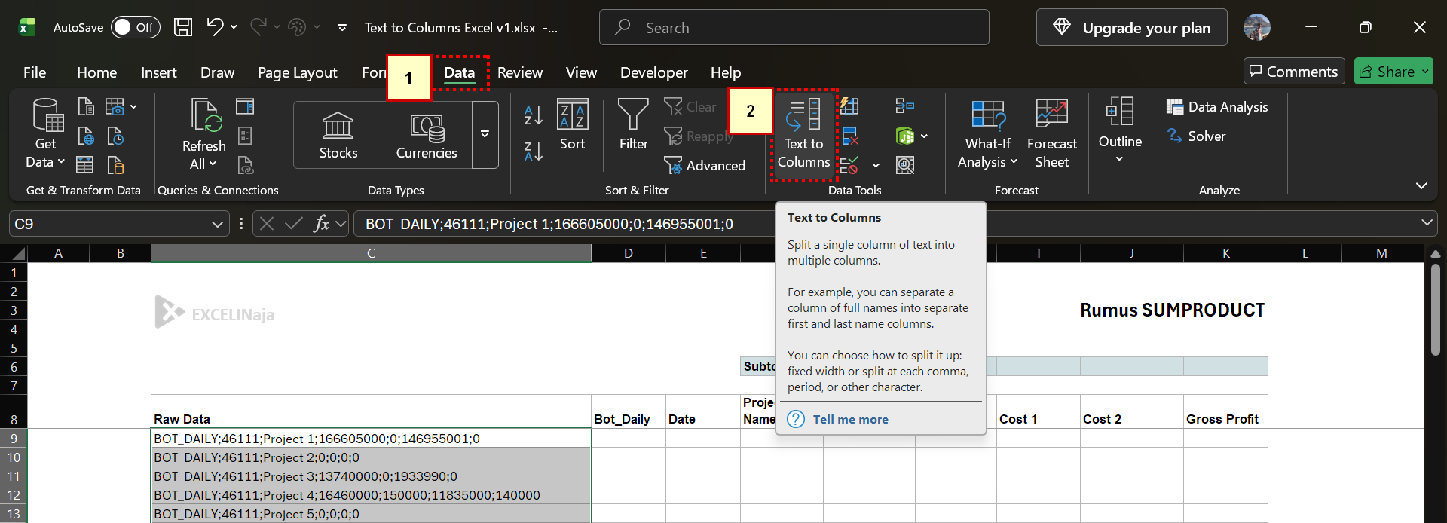Viewport: 1447px width, 523px height.
Task: Toggle AutoSave switch
Action: (136, 27)
